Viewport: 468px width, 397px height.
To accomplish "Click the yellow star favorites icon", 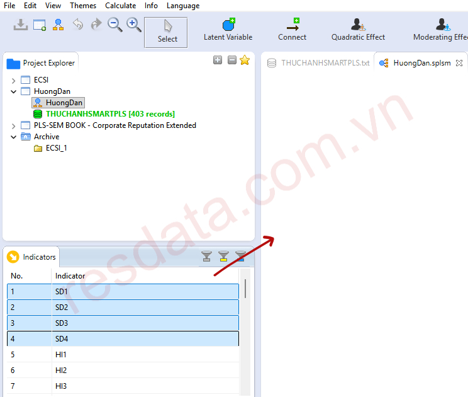I will 245,60.
